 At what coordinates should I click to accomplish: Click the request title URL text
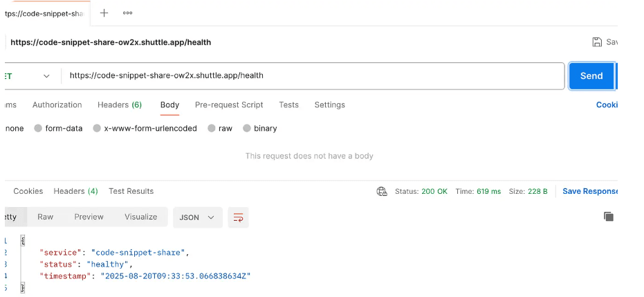pyautogui.click(x=111, y=42)
